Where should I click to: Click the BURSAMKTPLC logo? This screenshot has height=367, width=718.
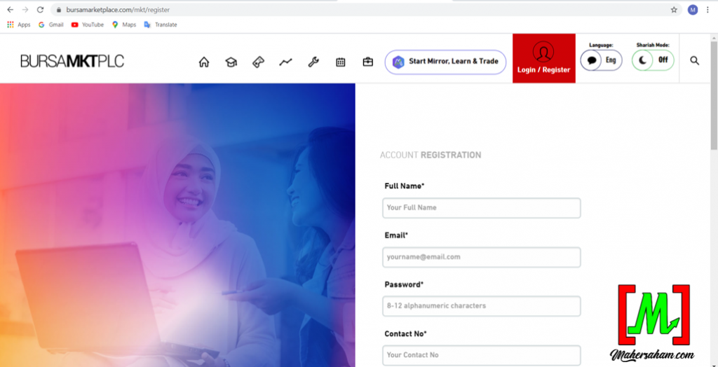tap(72, 62)
